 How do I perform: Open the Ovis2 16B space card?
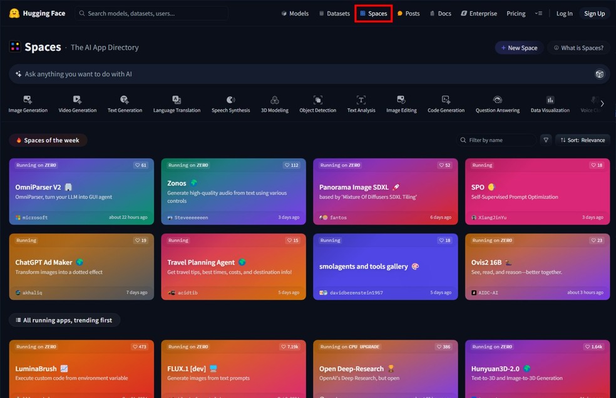pos(537,267)
